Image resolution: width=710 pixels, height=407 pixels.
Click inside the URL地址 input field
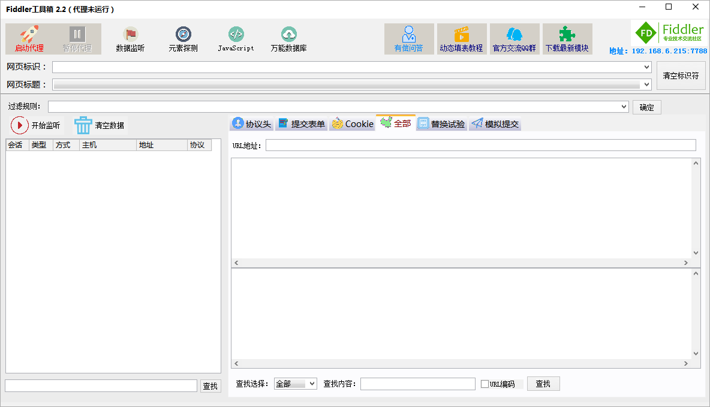click(480, 144)
